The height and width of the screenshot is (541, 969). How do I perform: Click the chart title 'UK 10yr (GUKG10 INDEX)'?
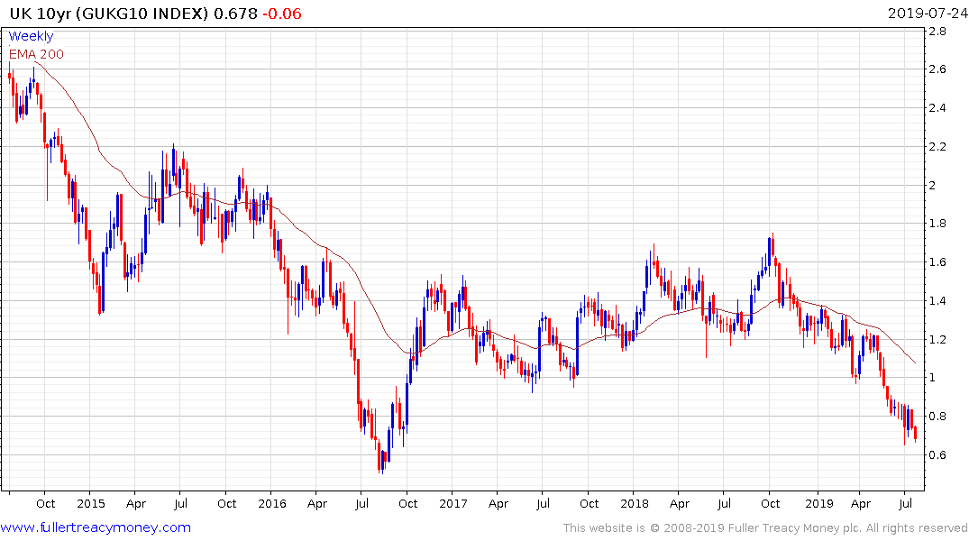pos(109,14)
